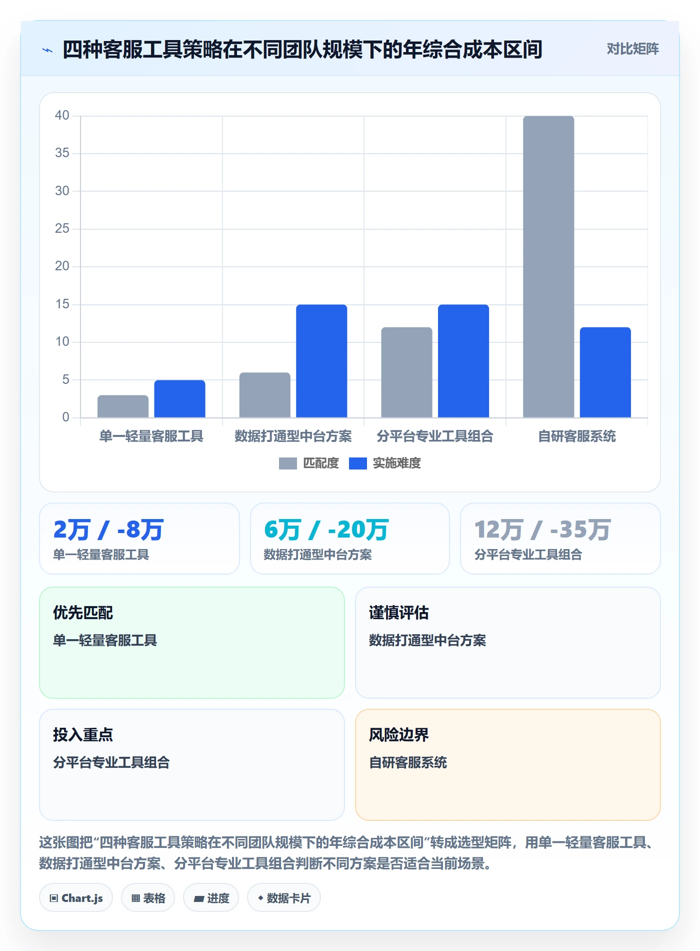Click the x-axis label 分平台专业工具组合
700x951 pixels.
(x=435, y=436)
